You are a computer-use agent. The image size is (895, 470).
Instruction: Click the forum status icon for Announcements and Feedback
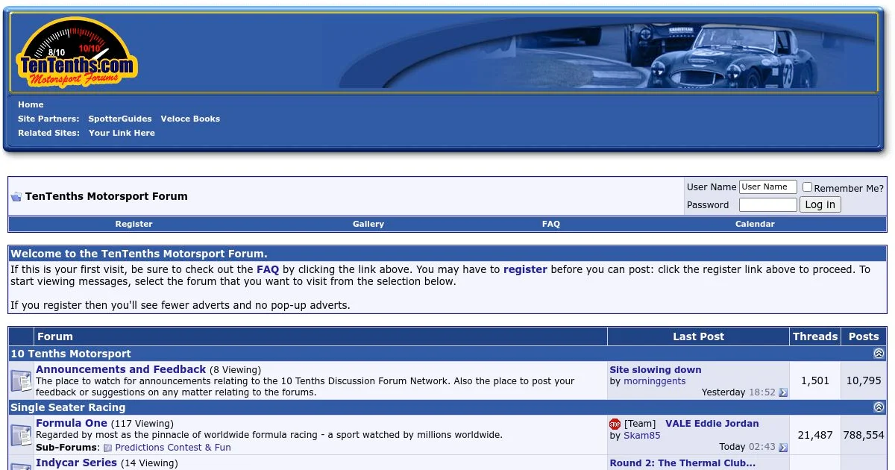(21, 381)
